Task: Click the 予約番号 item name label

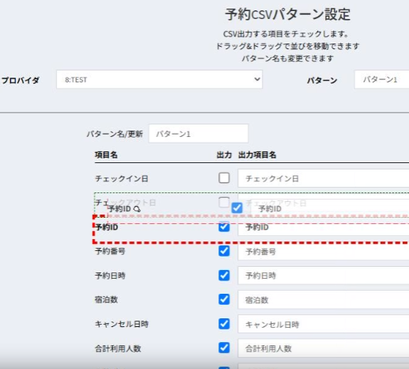Action: pos(110,251)
